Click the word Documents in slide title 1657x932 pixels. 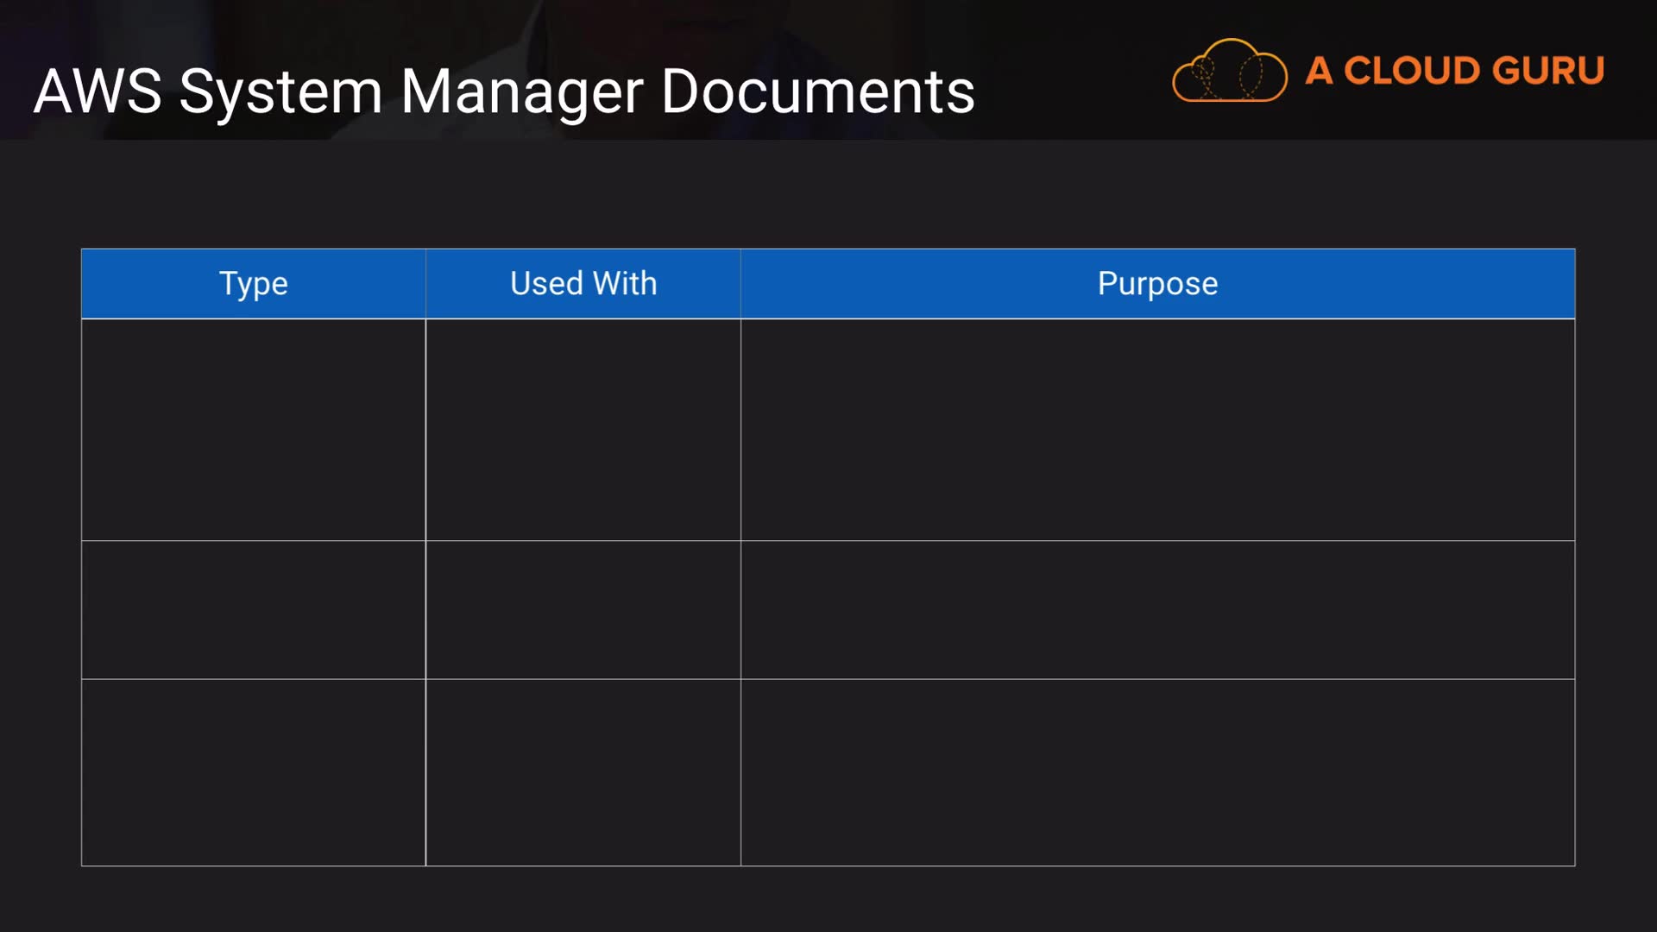click(x=817, y=91)
